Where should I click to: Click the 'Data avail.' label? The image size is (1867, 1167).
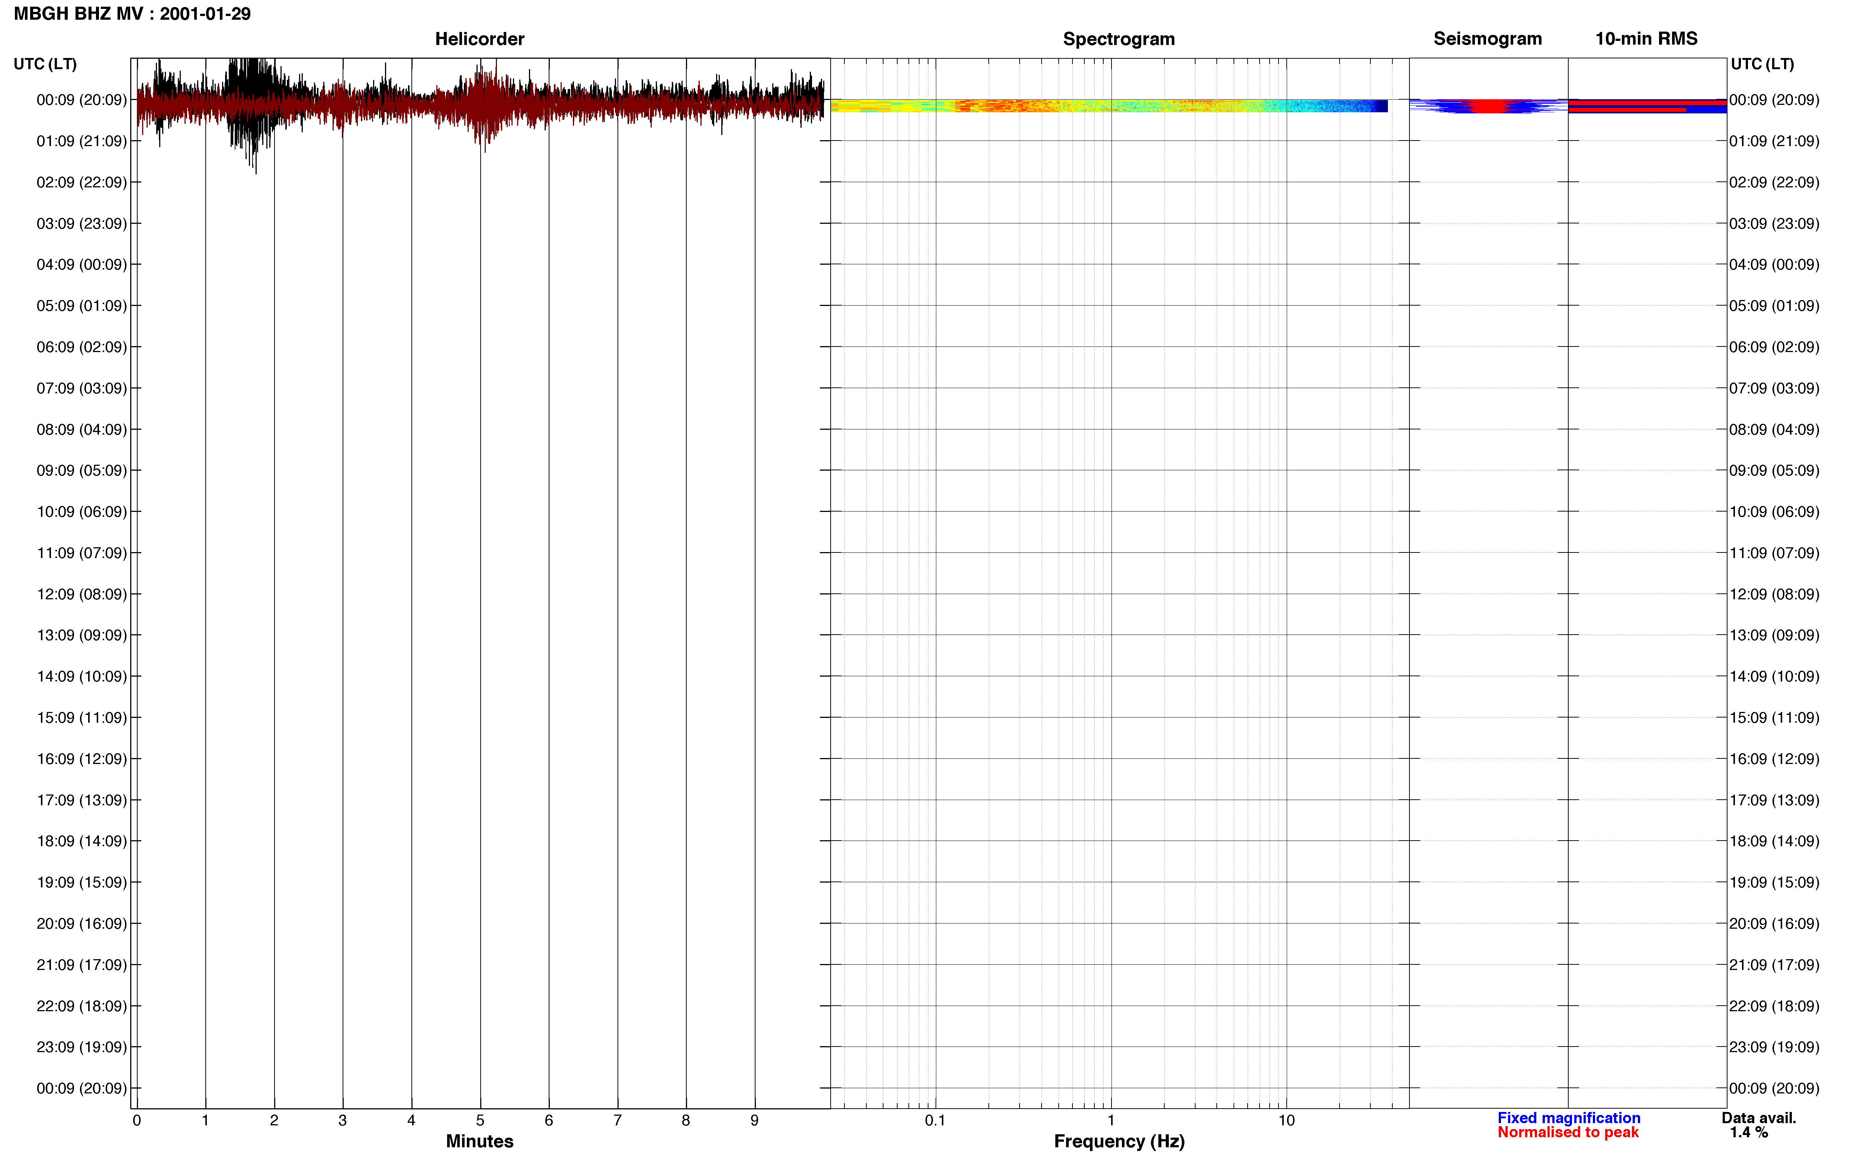[1758, 1118]
